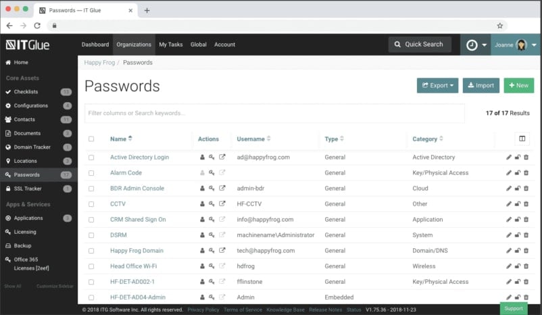The image size is (542, 315).
Task: Select the BDR Admin Console checkbox
Action: [x=91, y=189]
